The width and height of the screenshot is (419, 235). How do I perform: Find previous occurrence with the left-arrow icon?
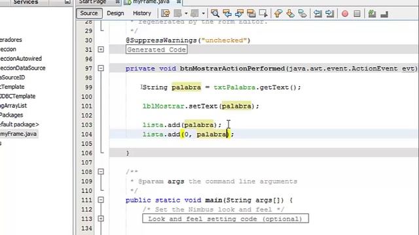tap(227, 13)
